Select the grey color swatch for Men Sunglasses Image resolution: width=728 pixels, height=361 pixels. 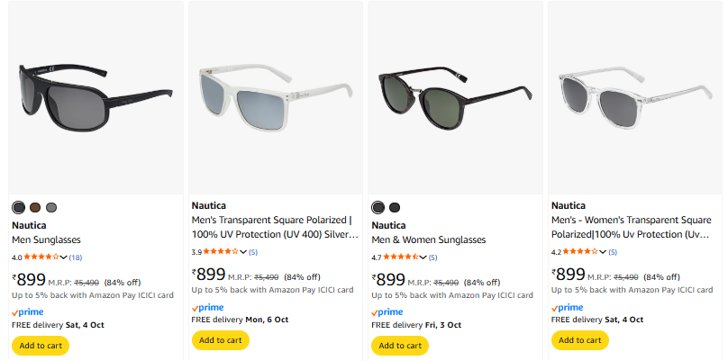click(x=51, y=207)
